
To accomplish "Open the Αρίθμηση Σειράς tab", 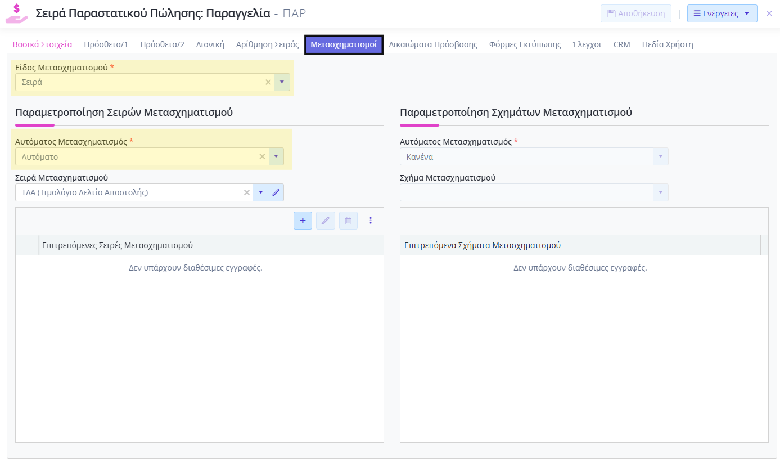I will (x=267, y=44).
